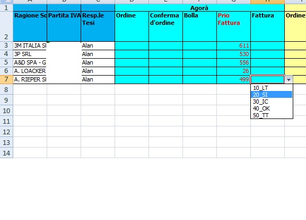Image resolution: width=306 pixels, height=220 pixels.
Task: Select the Ragione Sociale header cell
Action: 30,26
